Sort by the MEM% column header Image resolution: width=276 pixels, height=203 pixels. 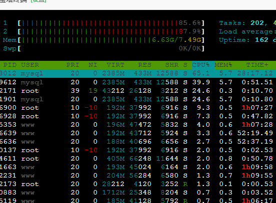[x=223, y=65]
